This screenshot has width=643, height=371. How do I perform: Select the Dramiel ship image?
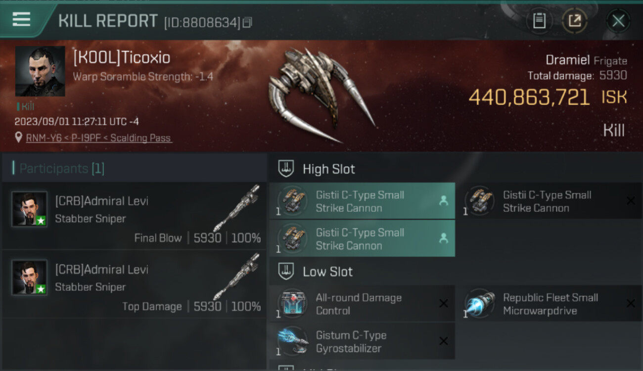321,95
